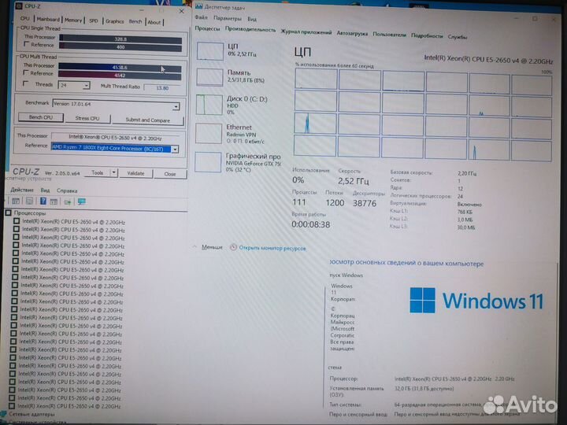Open the Открыть монитор ресурсов link
567x425 pixels.
(272, 248)
